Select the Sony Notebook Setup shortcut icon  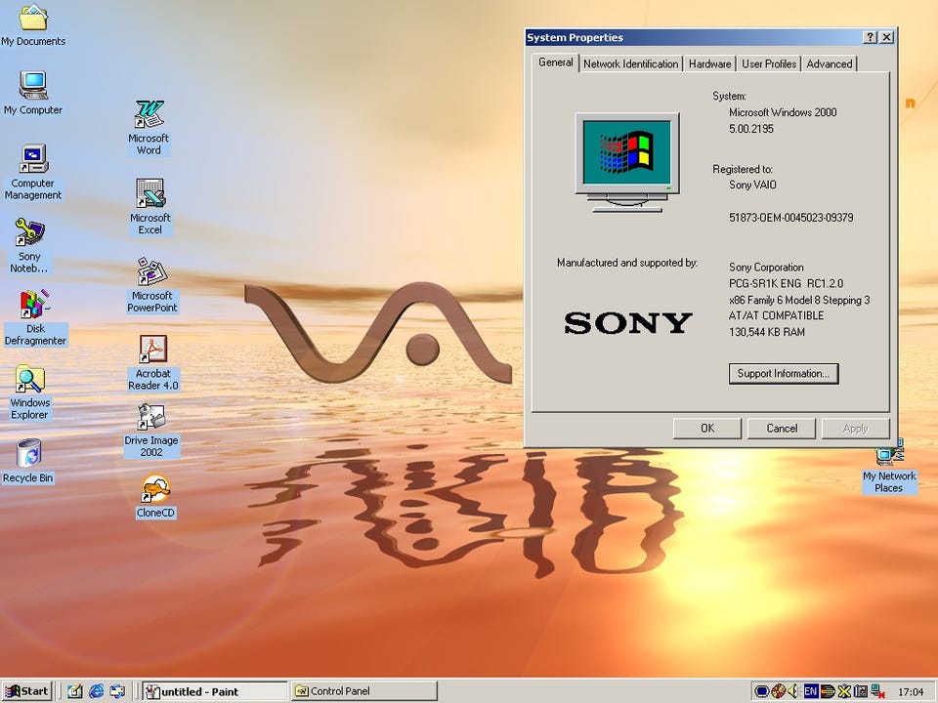(x=28, y=245)
